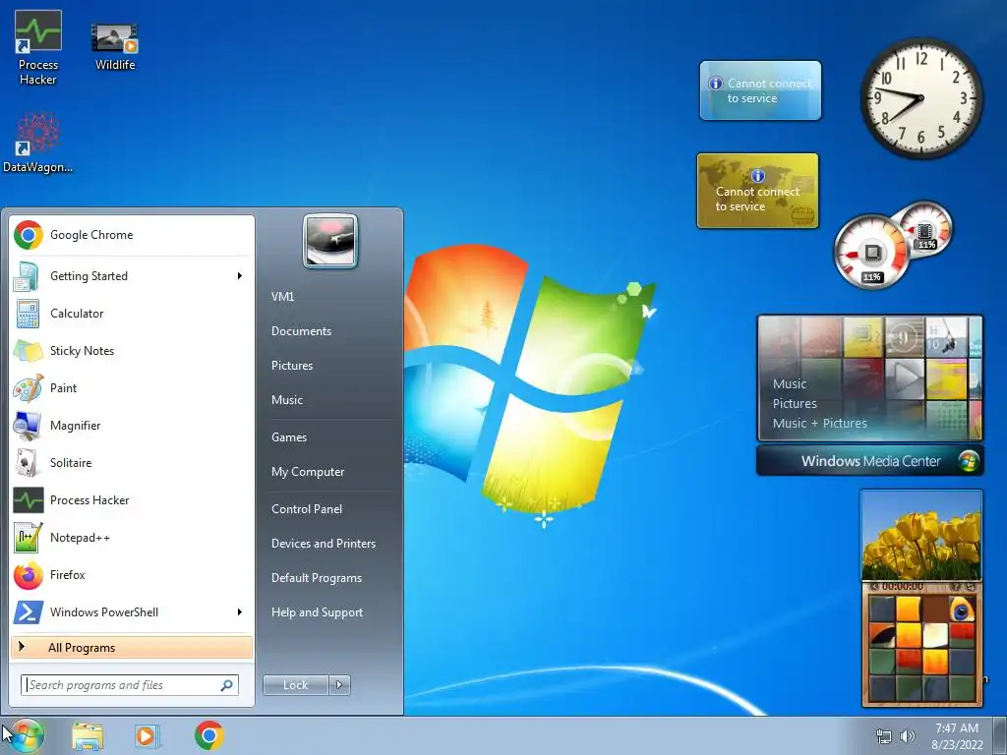
Task: Open Windows Media Player from taskbar
Action: point(148,735)
